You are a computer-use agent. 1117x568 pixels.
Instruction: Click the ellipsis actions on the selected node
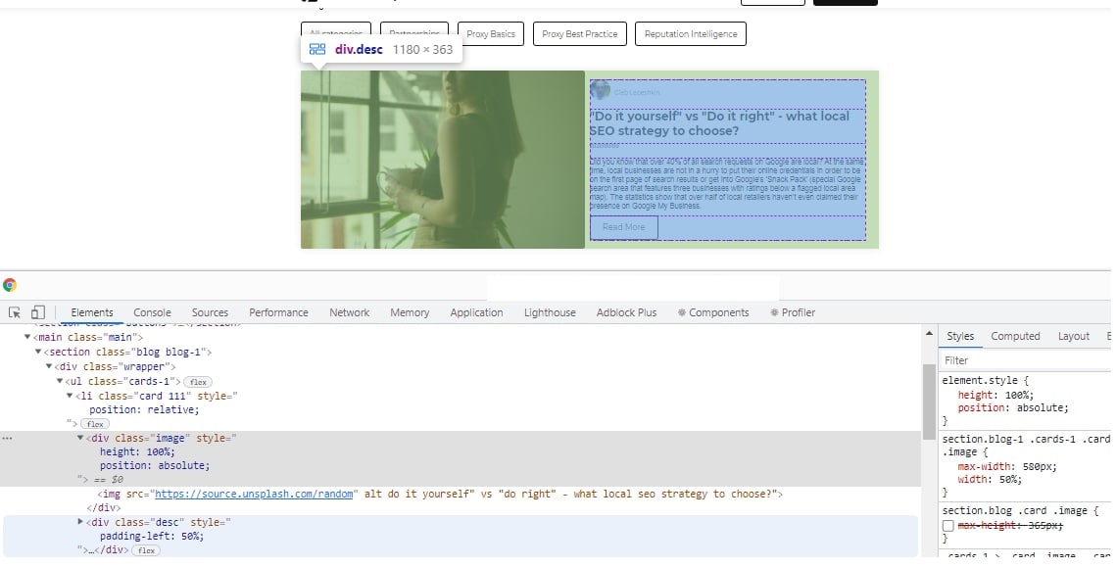tap(7, 438)
